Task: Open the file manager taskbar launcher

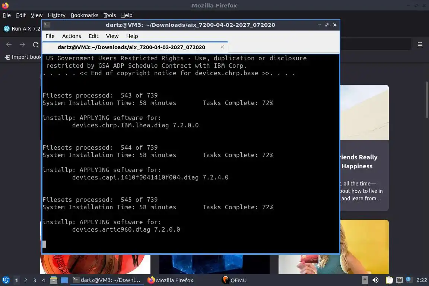Action: point(54,280)
